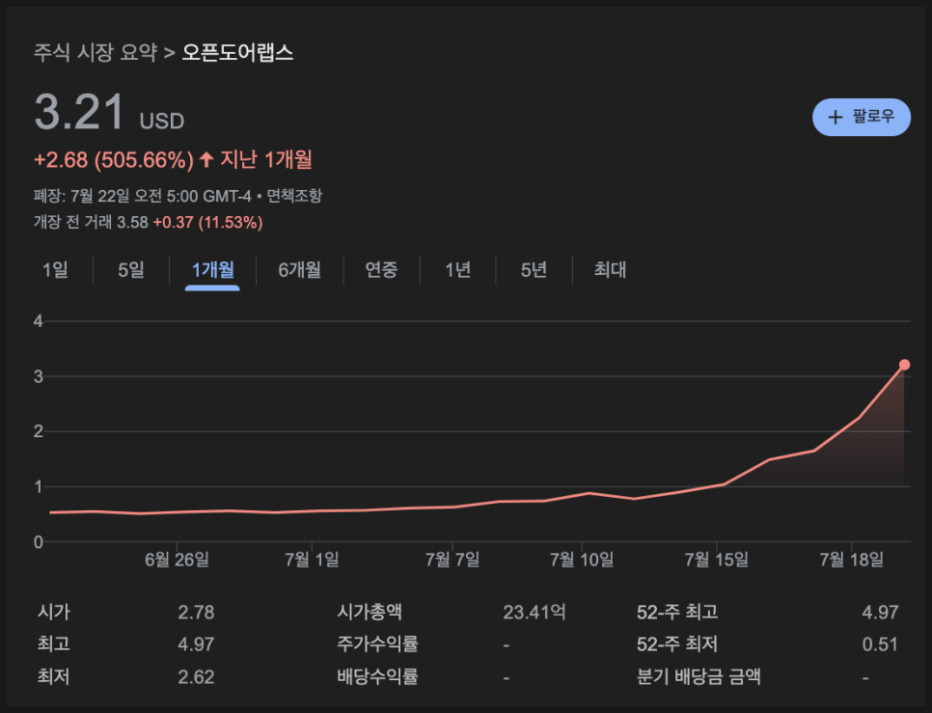Click the 팔로우 follow button

point(861,117)
